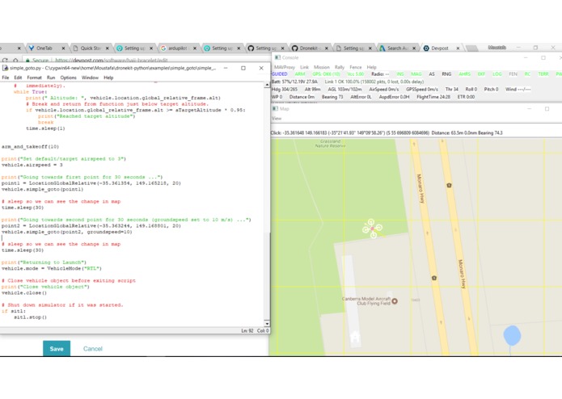Click the Hdg 304/265 readout
Image resolution: width=562 pixels, height=399 pixels.
(285, 89)
